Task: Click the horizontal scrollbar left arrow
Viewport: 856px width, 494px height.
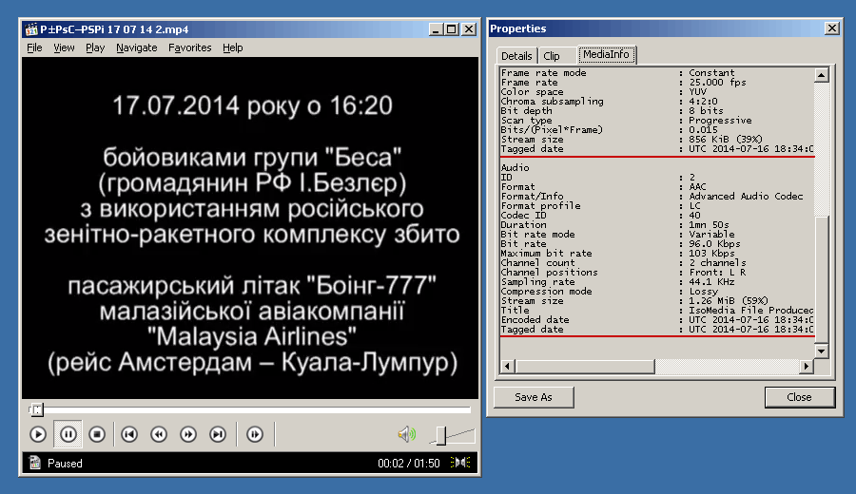Action: (507, 366)
